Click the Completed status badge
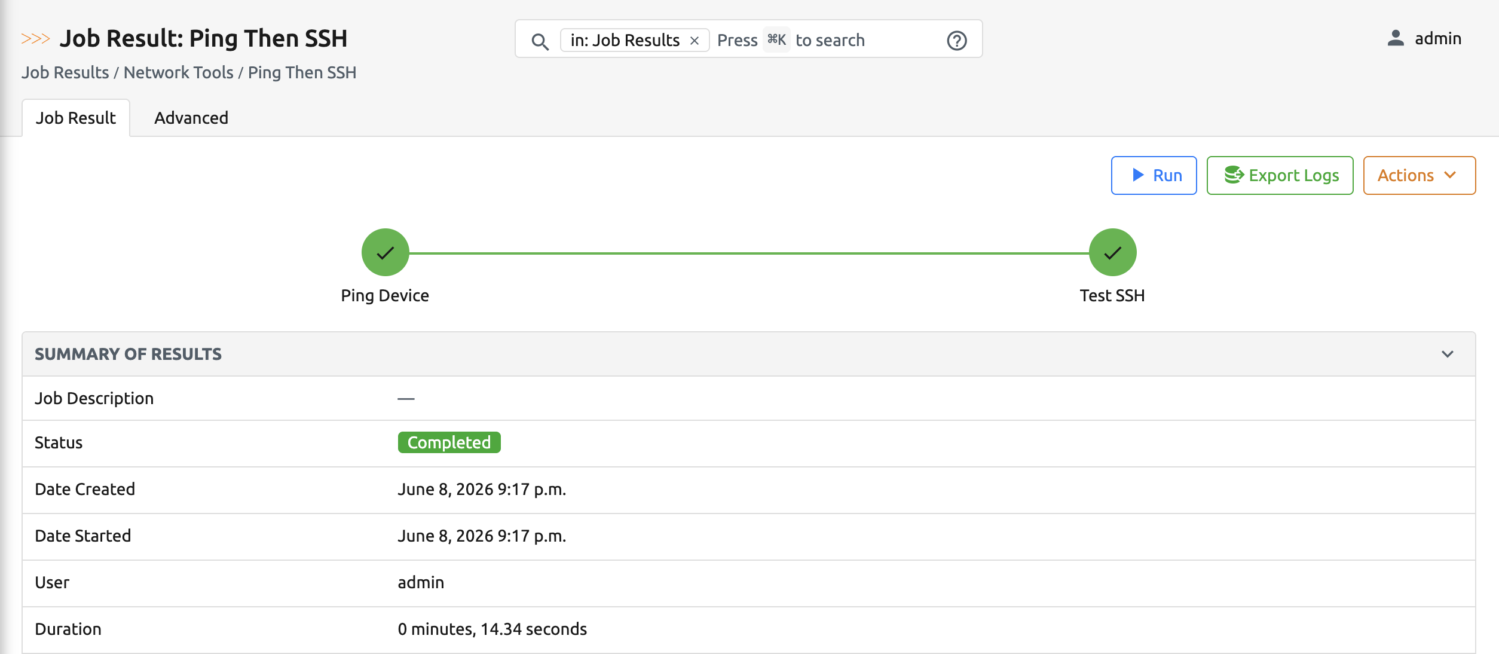This screenshot has width=1499, height=654. [x=449, y=442]
